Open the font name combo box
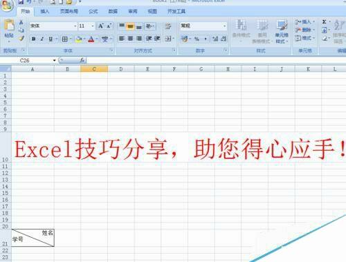The image size is (346, 262). point(53,26)
